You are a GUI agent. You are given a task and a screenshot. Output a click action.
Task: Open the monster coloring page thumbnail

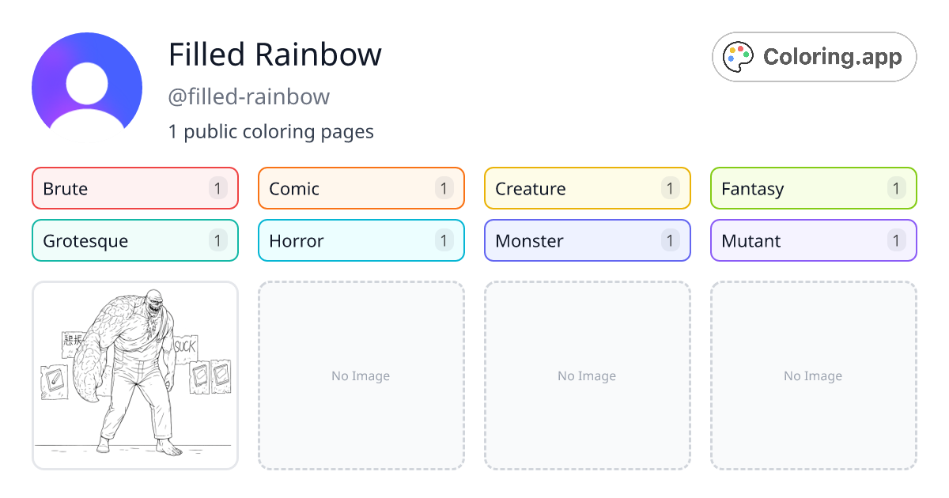134,375
